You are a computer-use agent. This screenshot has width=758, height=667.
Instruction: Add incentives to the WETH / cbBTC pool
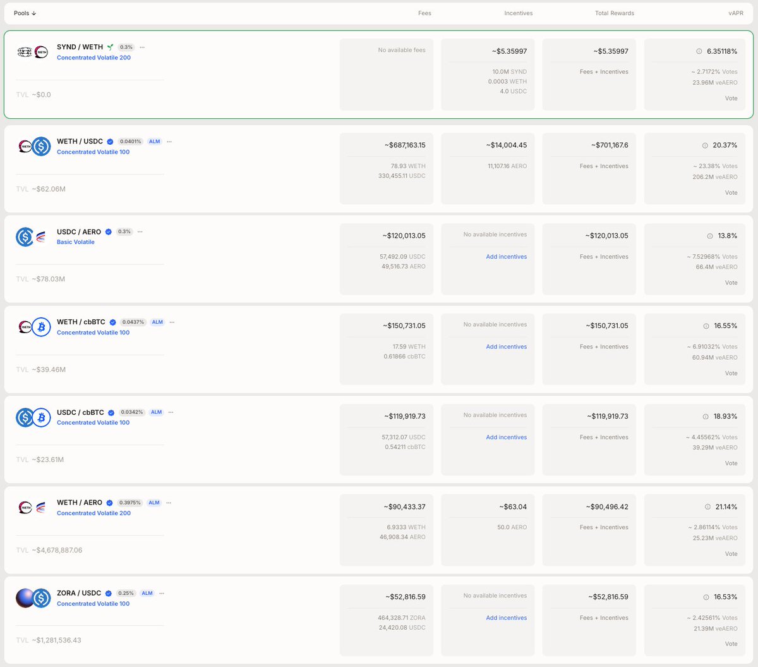tap(507, 347)
